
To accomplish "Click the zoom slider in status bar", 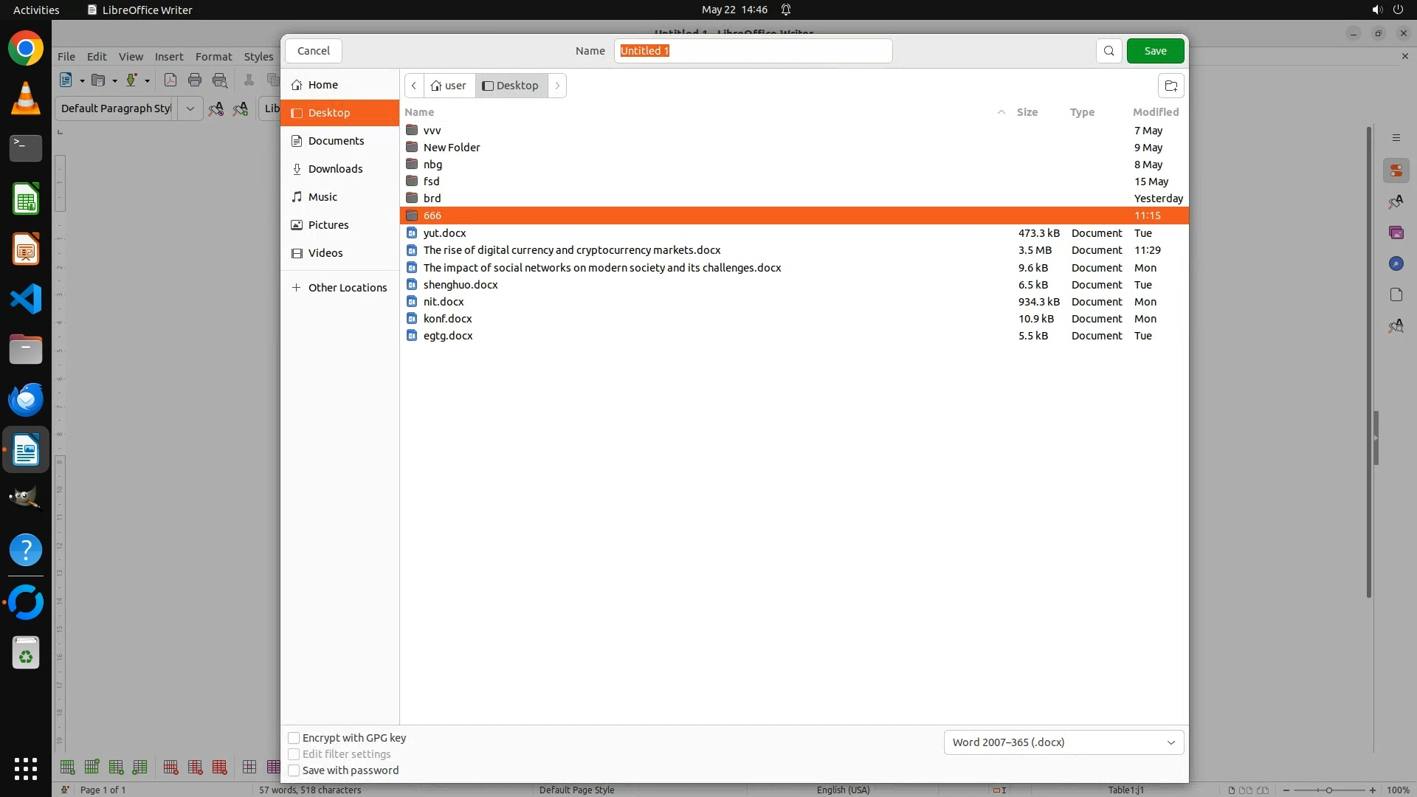I will [x=1328, y=790].
